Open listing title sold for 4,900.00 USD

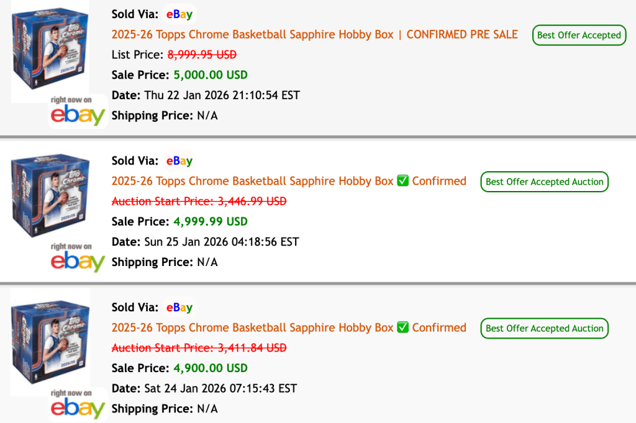pos(252,327)
